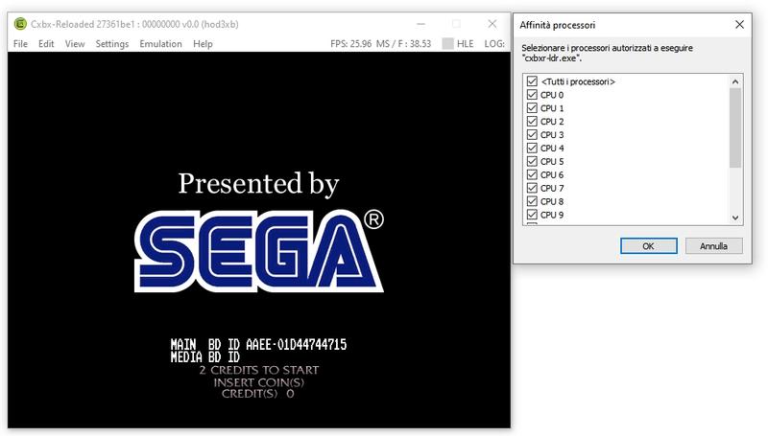
Task: Click the MAIN BD ID AAEE-01D44744715 line
Action: pos(258,345)
